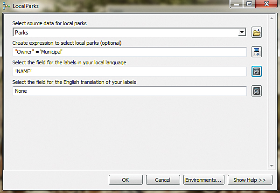Click inside the Parks source data text box

tap(125, 32)
